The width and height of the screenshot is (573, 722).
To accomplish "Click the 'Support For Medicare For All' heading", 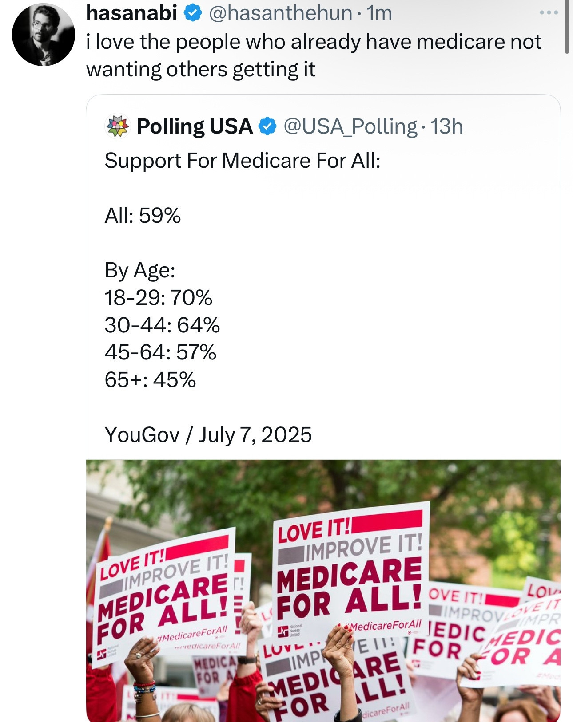I will point(243,161).
